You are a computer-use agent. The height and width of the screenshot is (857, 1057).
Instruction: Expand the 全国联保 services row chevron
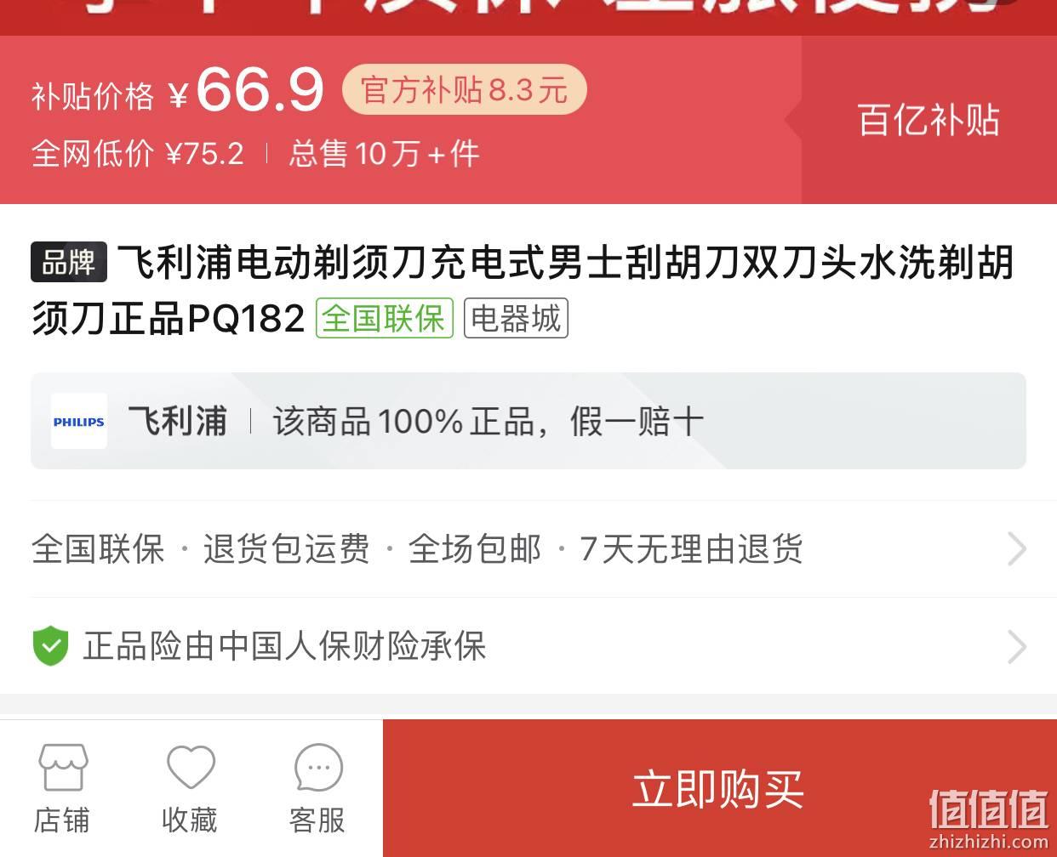click(1017, 549)
